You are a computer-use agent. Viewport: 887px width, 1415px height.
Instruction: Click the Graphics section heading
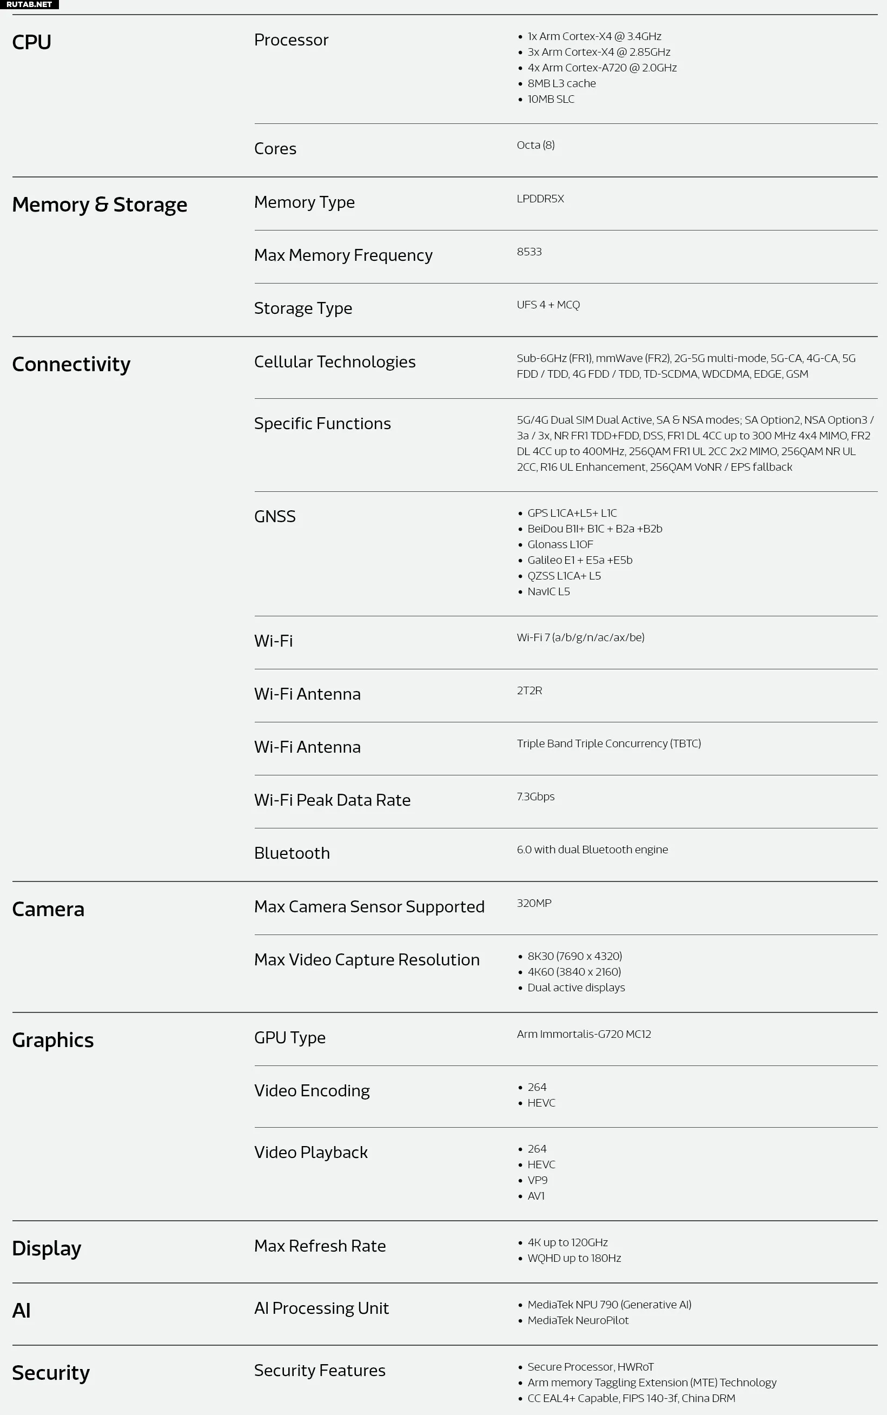pos(53,1040)
